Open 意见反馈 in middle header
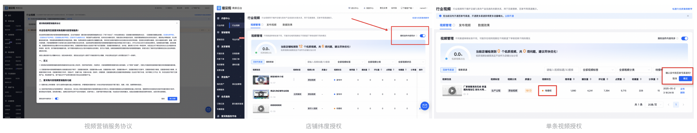 tap(384, 8)
